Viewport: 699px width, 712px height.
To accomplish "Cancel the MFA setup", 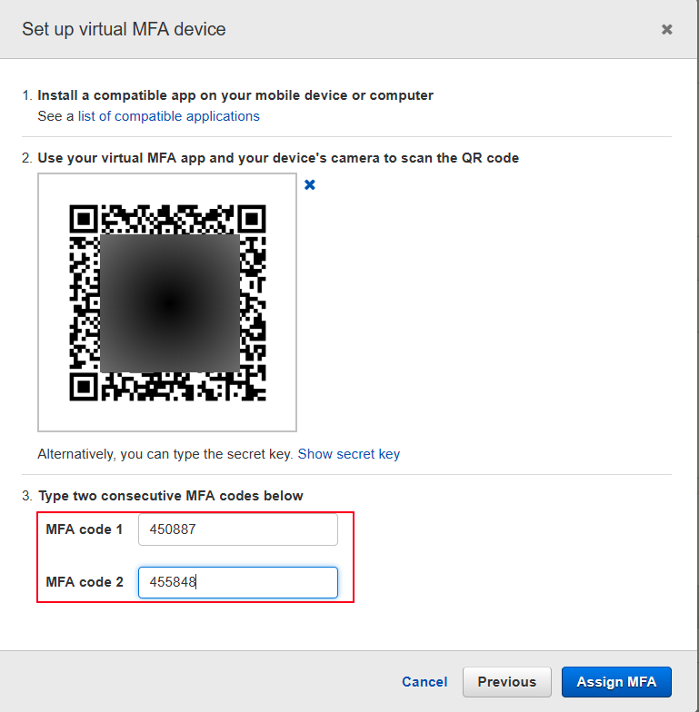I will coord(424,681).
